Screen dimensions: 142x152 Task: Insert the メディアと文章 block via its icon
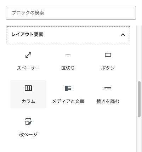coord(68,88)
